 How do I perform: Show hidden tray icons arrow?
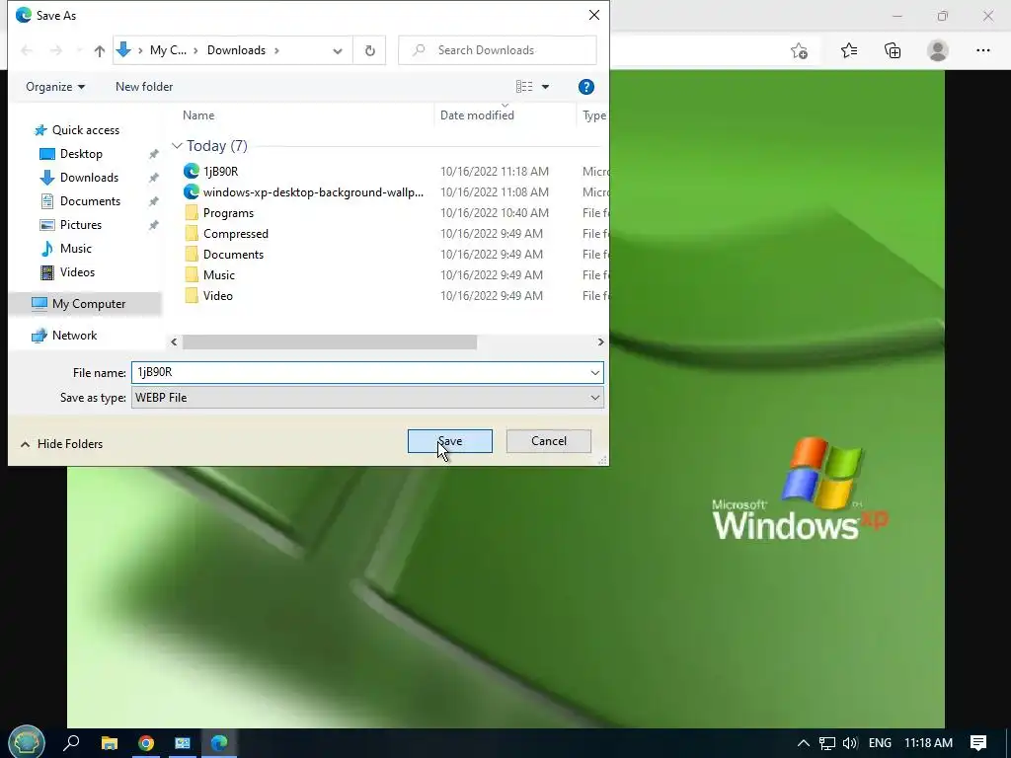click(x=804, y=743)
